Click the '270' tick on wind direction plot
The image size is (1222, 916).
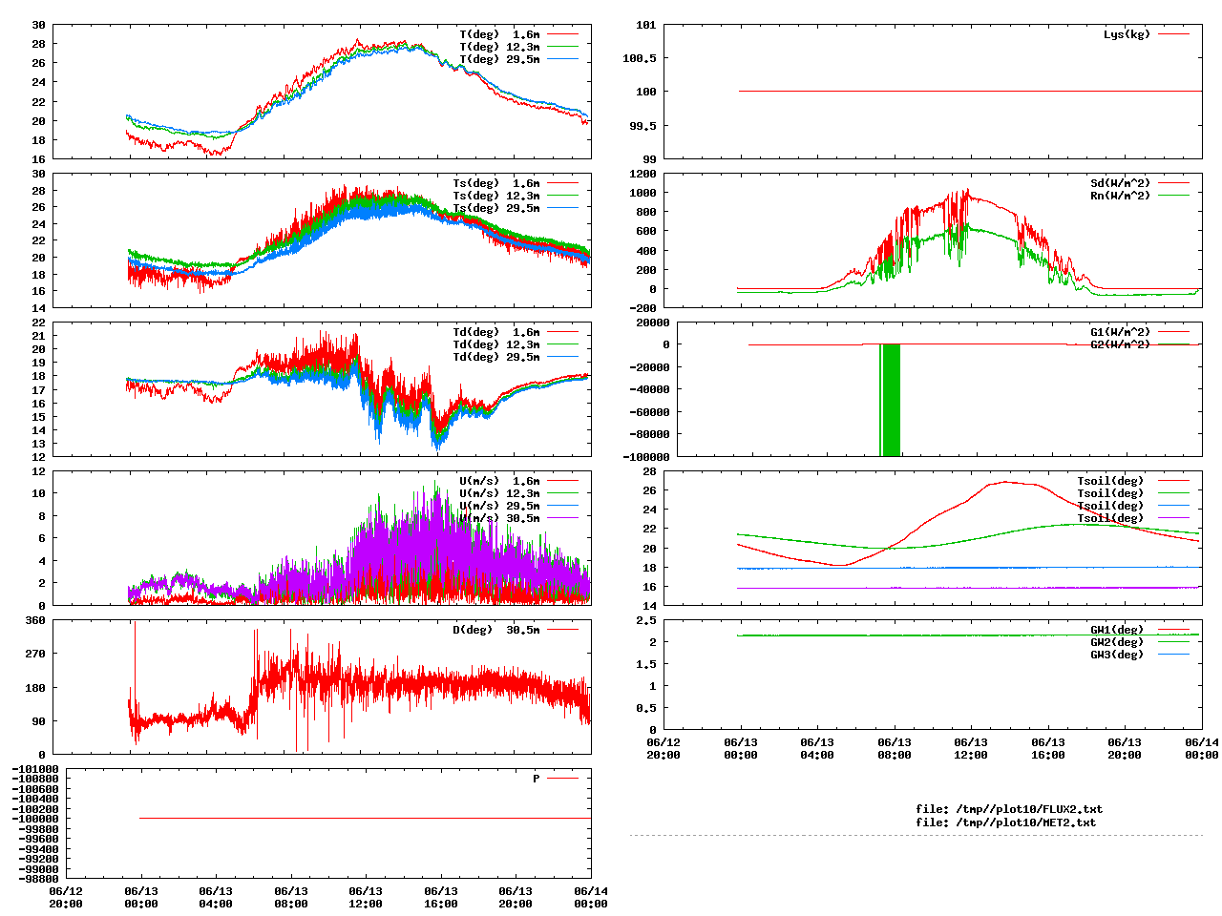point(35,654)
